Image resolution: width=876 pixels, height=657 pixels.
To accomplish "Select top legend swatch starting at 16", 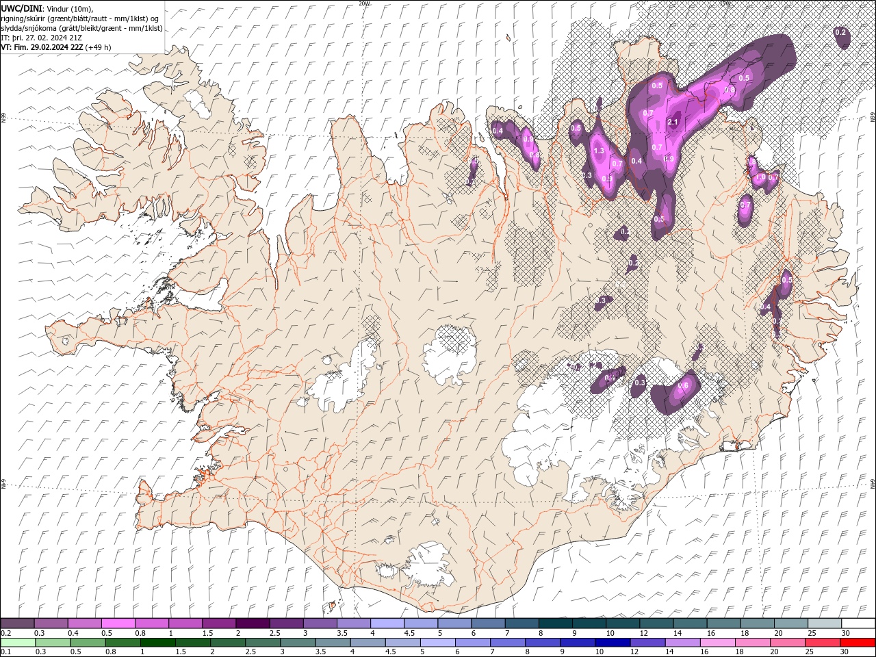I will [x=723, y=623].
